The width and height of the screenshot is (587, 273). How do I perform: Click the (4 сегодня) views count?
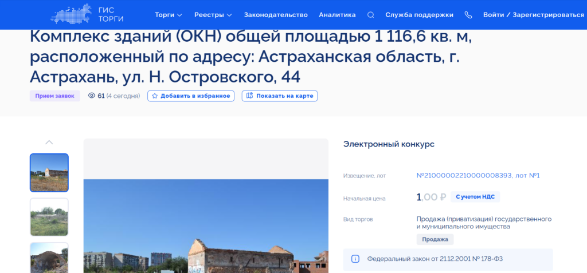(123, 96)
